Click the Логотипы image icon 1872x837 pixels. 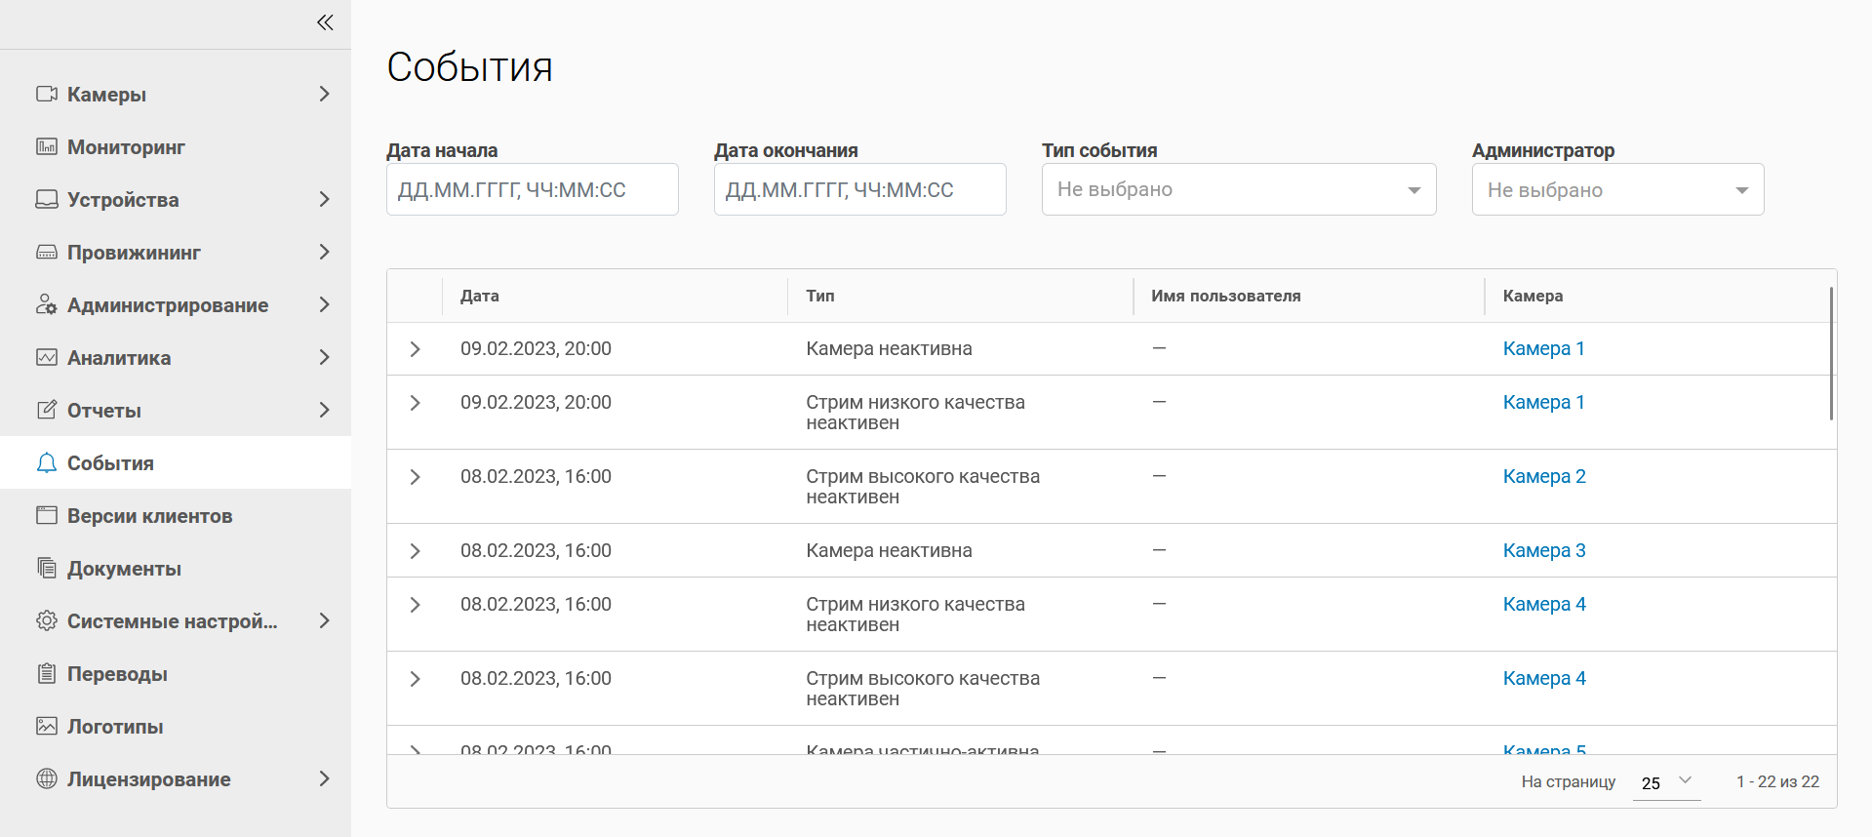coord(47,726)
